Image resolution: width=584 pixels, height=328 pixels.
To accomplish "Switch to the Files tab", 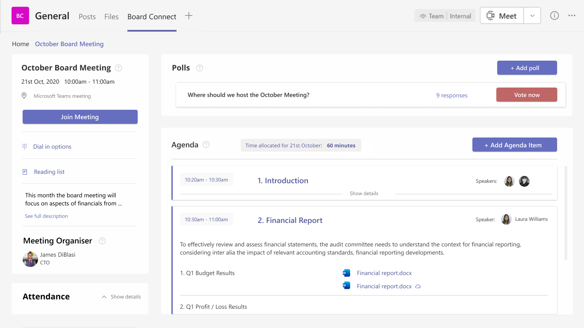I will tap(112, 17).
